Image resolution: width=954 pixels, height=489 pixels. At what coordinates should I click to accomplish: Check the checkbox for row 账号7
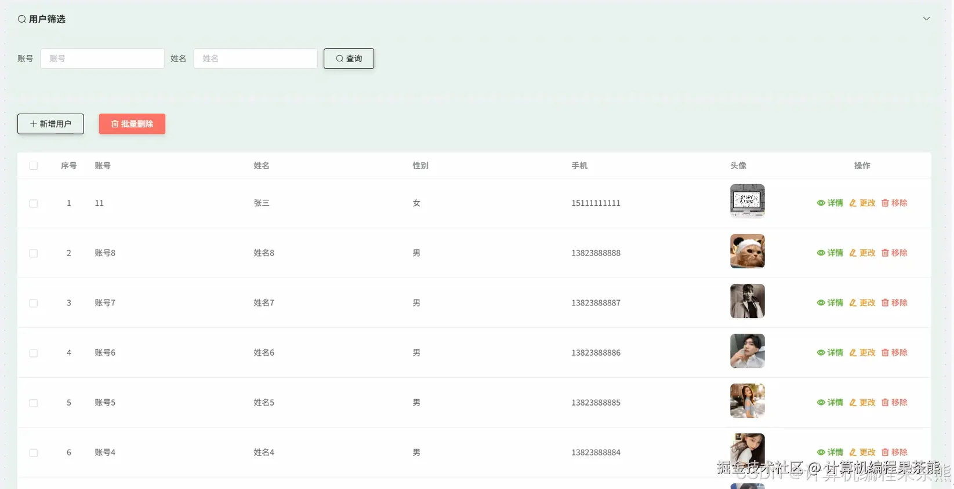pyautogui.click(x=34, y=303)
